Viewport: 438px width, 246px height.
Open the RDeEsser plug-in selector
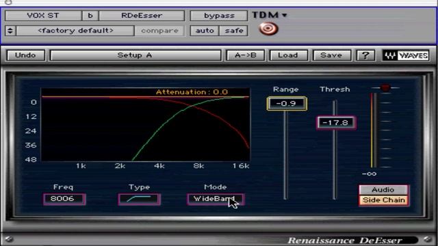point(142,15)
